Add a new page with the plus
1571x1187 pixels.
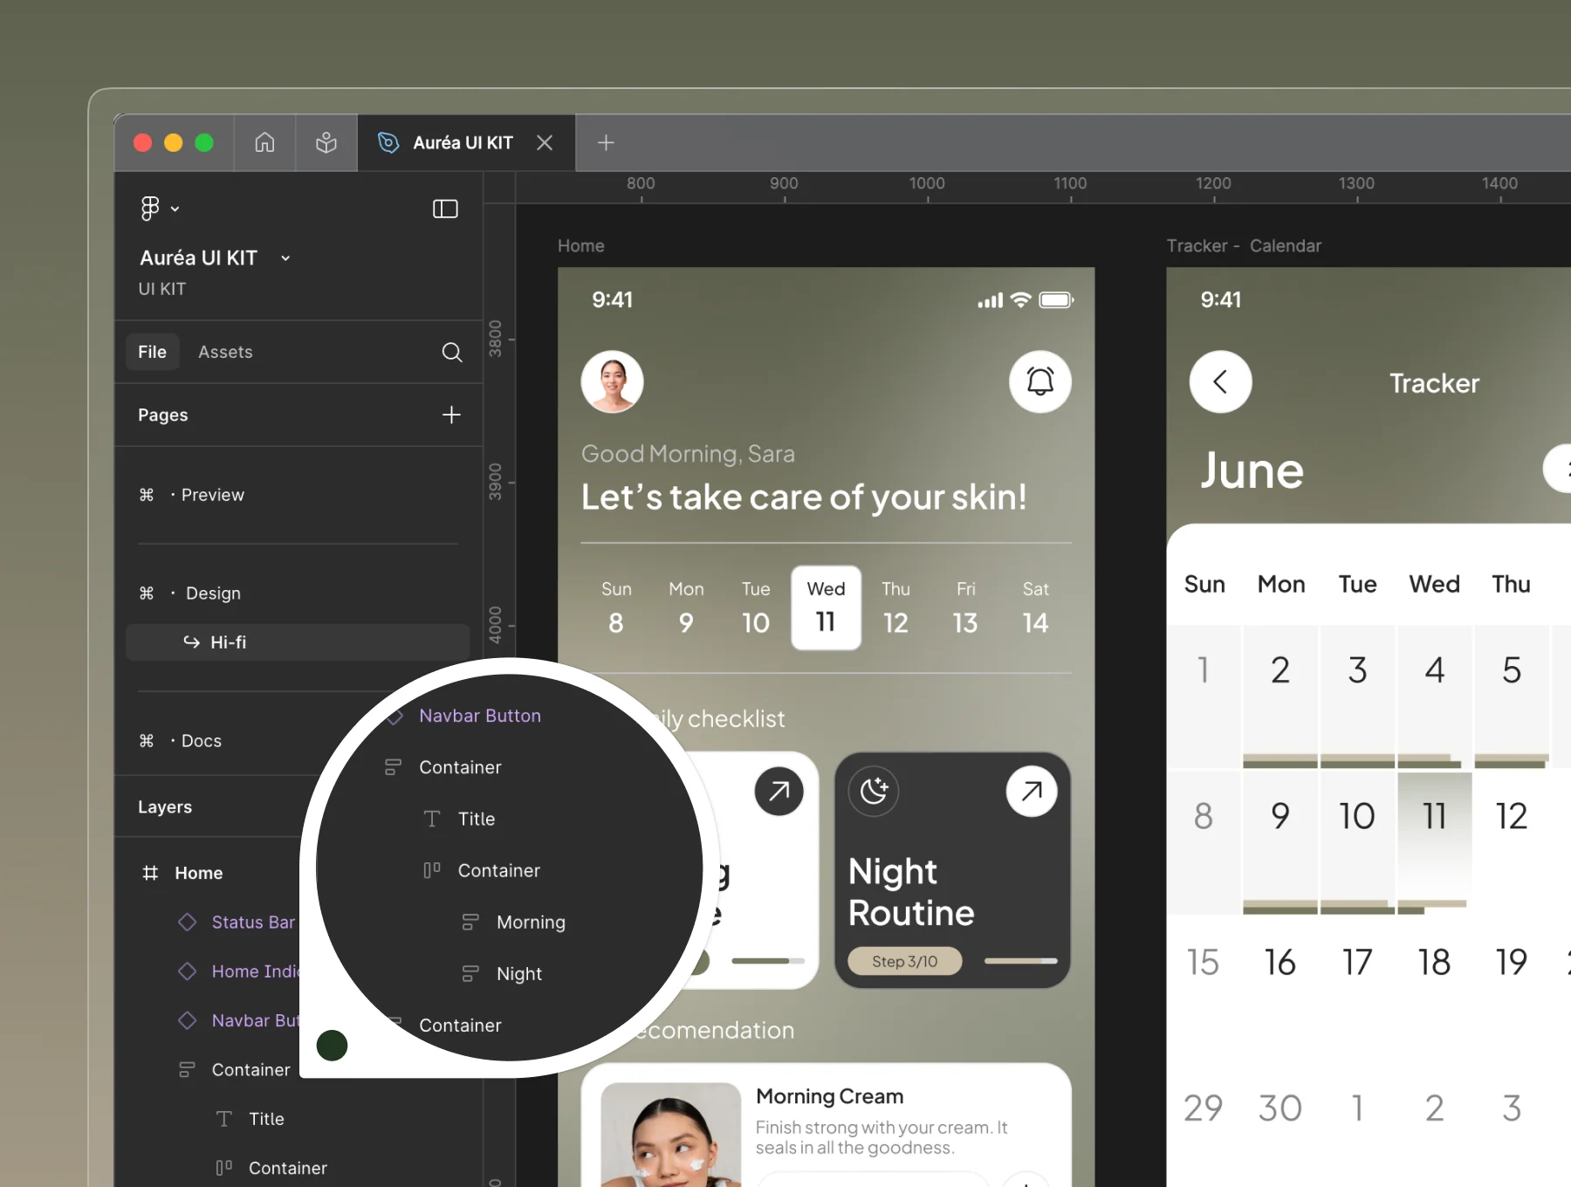pos(451,415)
